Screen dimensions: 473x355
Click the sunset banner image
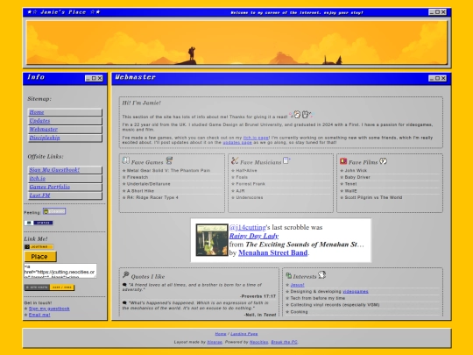(236, 43)
